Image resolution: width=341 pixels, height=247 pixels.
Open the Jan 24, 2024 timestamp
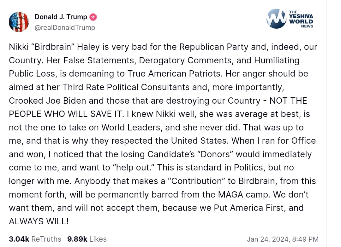[x=283, y=239]
